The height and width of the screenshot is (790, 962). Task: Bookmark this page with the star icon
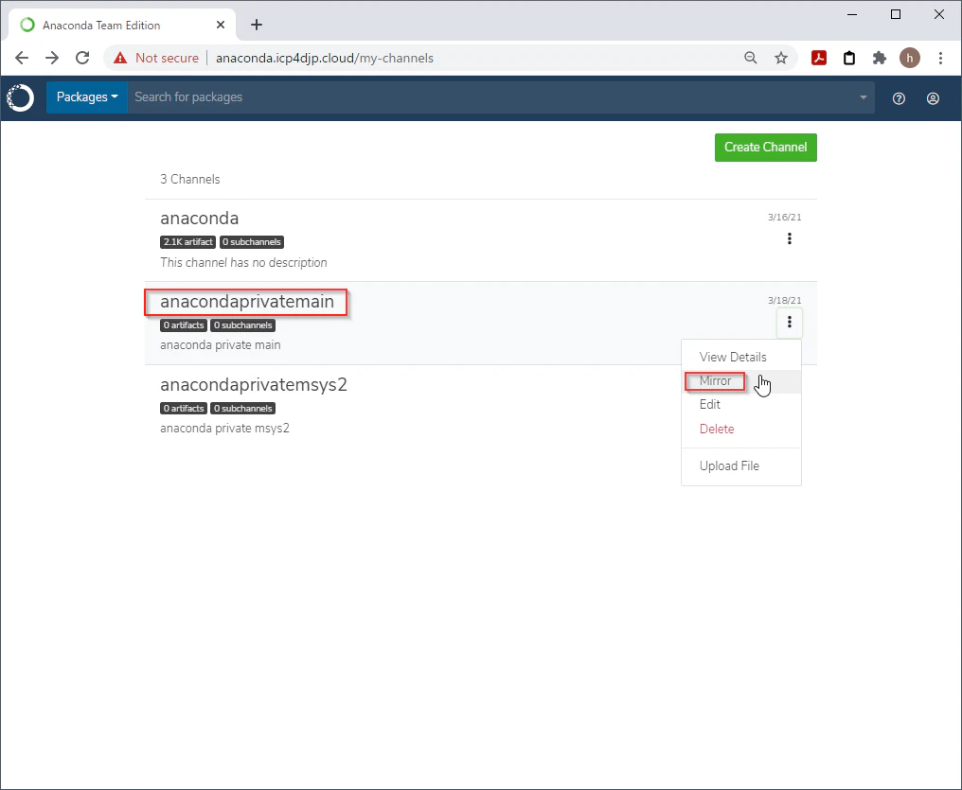781,58
